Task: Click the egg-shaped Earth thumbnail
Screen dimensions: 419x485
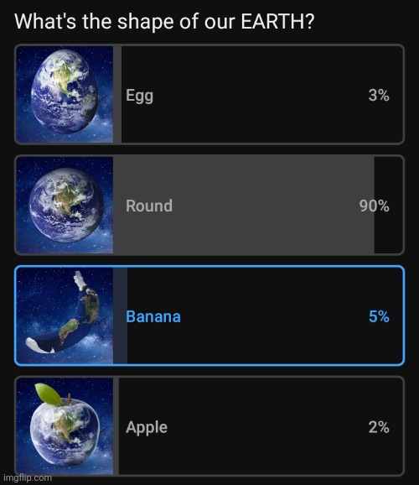Action: [x=65, y=94]
